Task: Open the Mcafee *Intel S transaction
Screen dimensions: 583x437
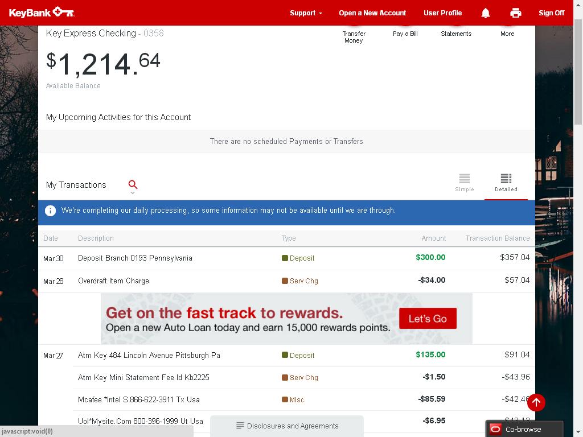Action: point(139,399)
